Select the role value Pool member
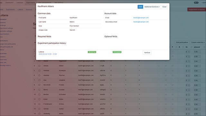206x116 pixels. tap(74, 26)
